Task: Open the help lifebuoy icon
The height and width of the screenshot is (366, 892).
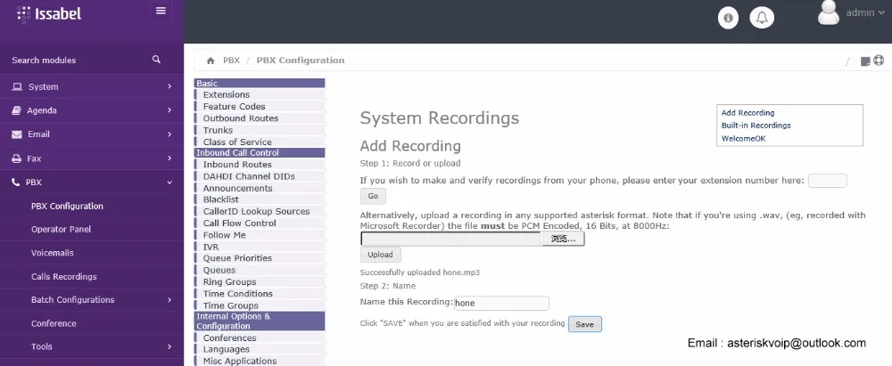Action: (879, 61)
